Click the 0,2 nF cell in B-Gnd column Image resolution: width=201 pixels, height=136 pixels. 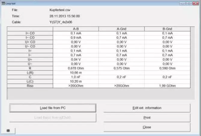[167, 77]
